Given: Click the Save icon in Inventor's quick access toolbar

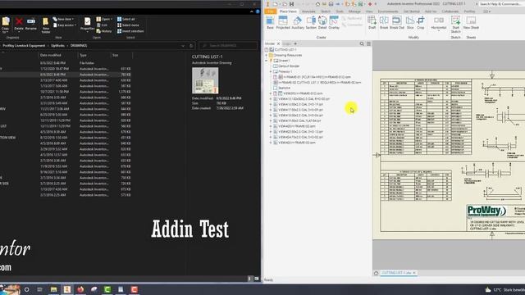Looking at the screenshot, I should pyautogui.click(x=292, y=4).
